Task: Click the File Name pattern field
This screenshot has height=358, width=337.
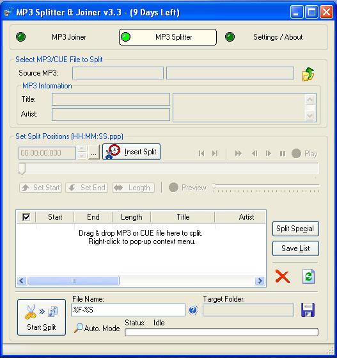Action: [128, 310]
